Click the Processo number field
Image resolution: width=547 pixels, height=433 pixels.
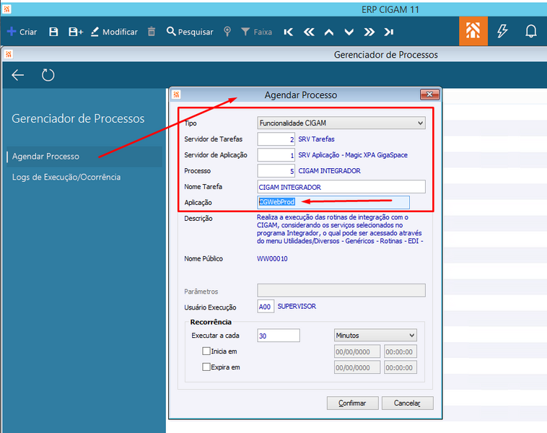tap(276, 171)
